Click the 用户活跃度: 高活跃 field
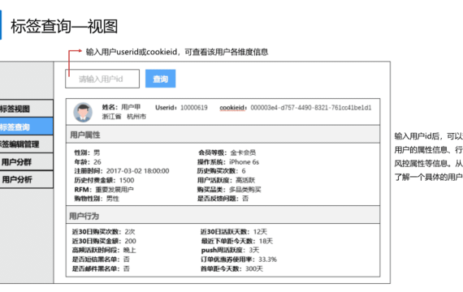 [226, 180]
